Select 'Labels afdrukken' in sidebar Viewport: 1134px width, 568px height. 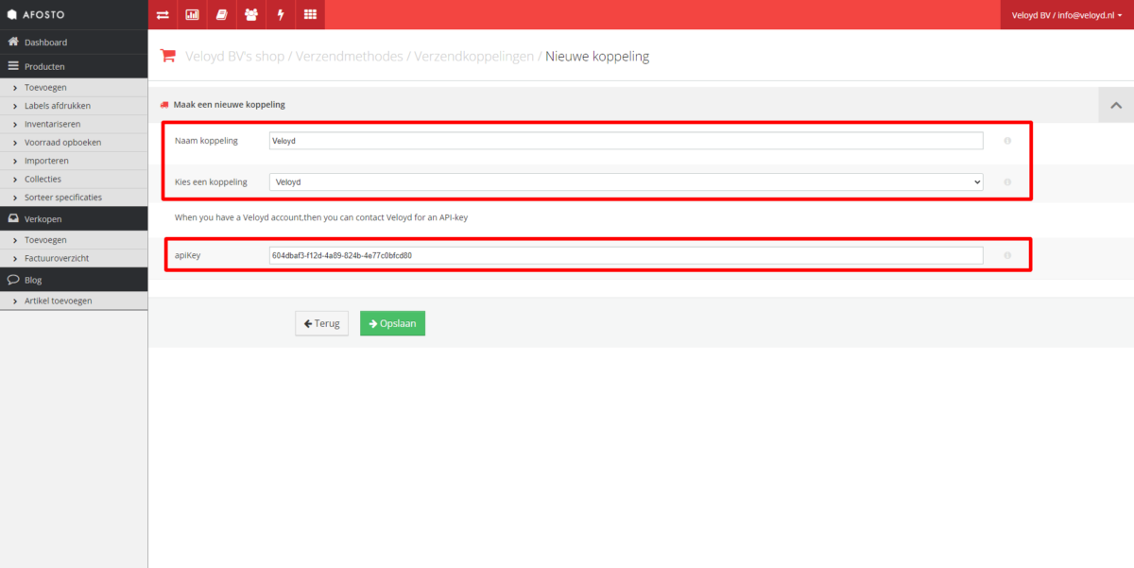[x=58, y=106]
